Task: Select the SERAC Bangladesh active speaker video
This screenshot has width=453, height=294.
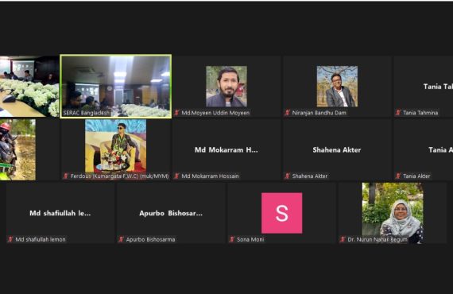Action: pos(116,87)
